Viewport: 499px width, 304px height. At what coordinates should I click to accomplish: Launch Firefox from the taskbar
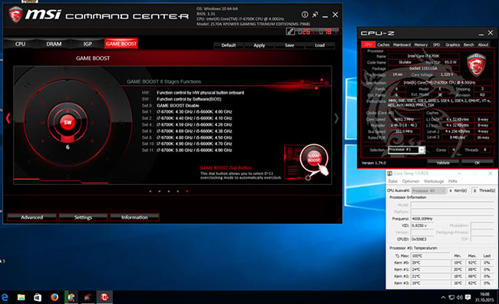pos(55,297)
